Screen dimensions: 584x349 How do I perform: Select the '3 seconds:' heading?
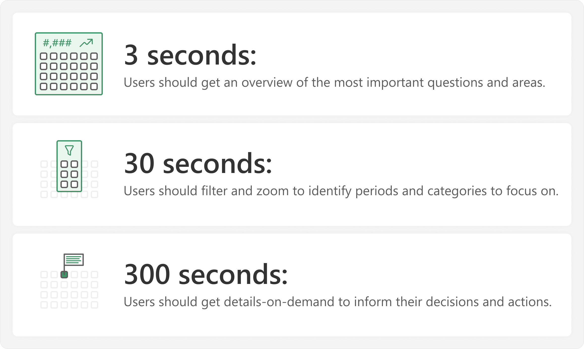(x=190, y=55)
